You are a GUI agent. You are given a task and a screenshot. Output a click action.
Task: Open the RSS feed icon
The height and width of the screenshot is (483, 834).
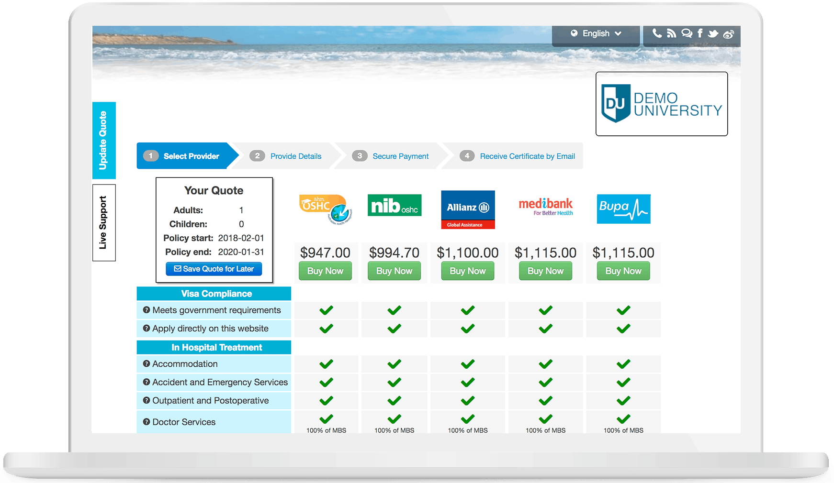672,33
